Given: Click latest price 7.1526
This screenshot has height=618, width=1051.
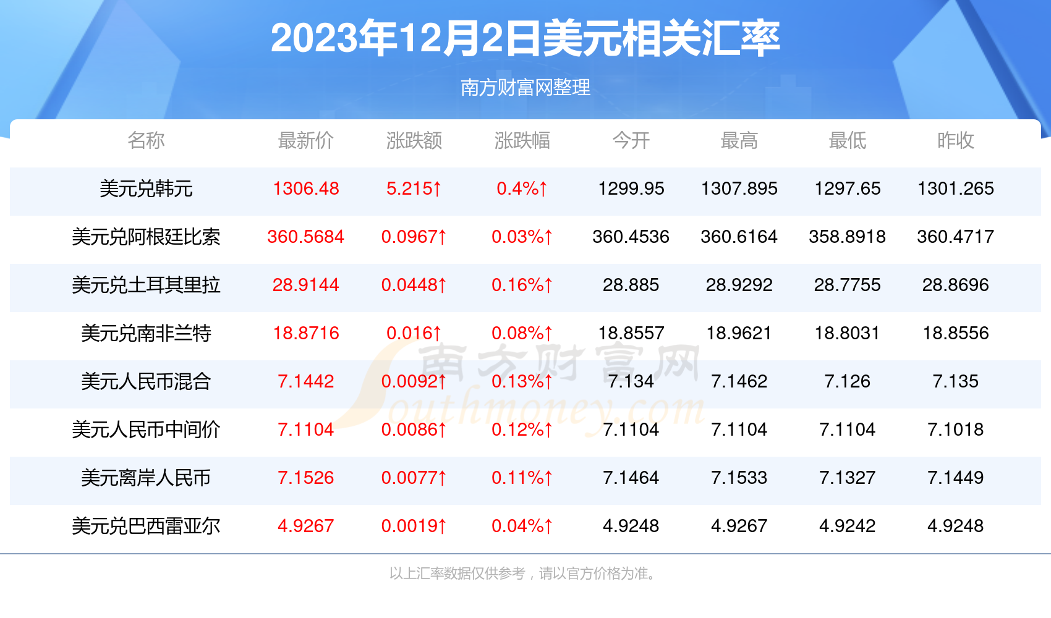Looking at the screenshot, I should [306, 478].
